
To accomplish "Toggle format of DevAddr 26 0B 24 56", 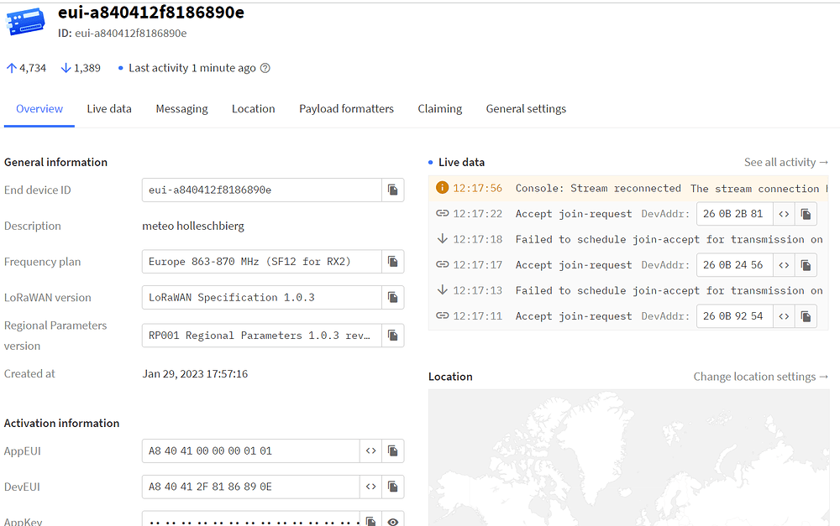I will point(784,265).
